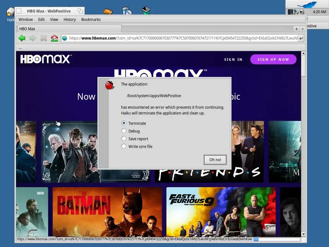
Task: Click the SIGN IN link
Action: (x=233, y=59)
